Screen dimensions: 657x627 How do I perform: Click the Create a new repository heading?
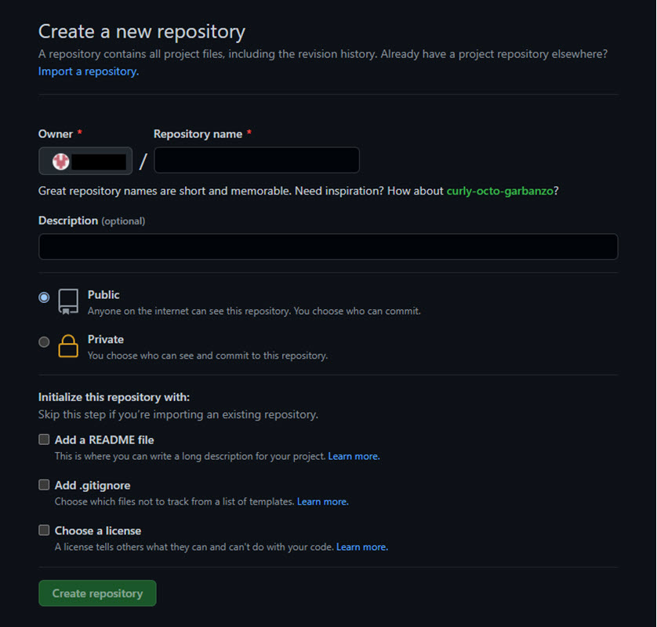[142, 31]
